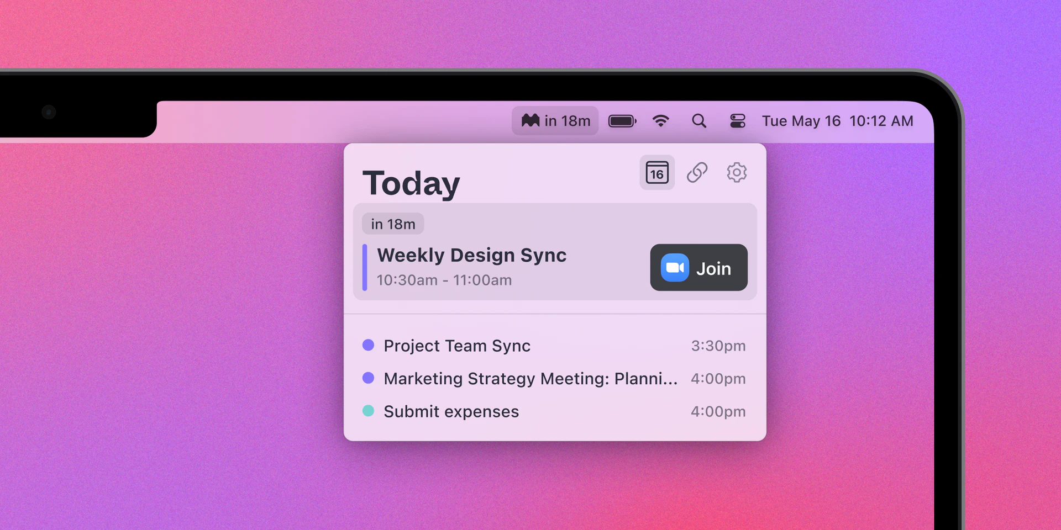Image resolution: width=1061 pixels, height=530 pixels.
Task: Select the Project Team Sync event
Action: click(457, 346)
